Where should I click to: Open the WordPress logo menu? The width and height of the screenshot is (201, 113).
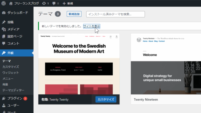(x=4, y=3)
